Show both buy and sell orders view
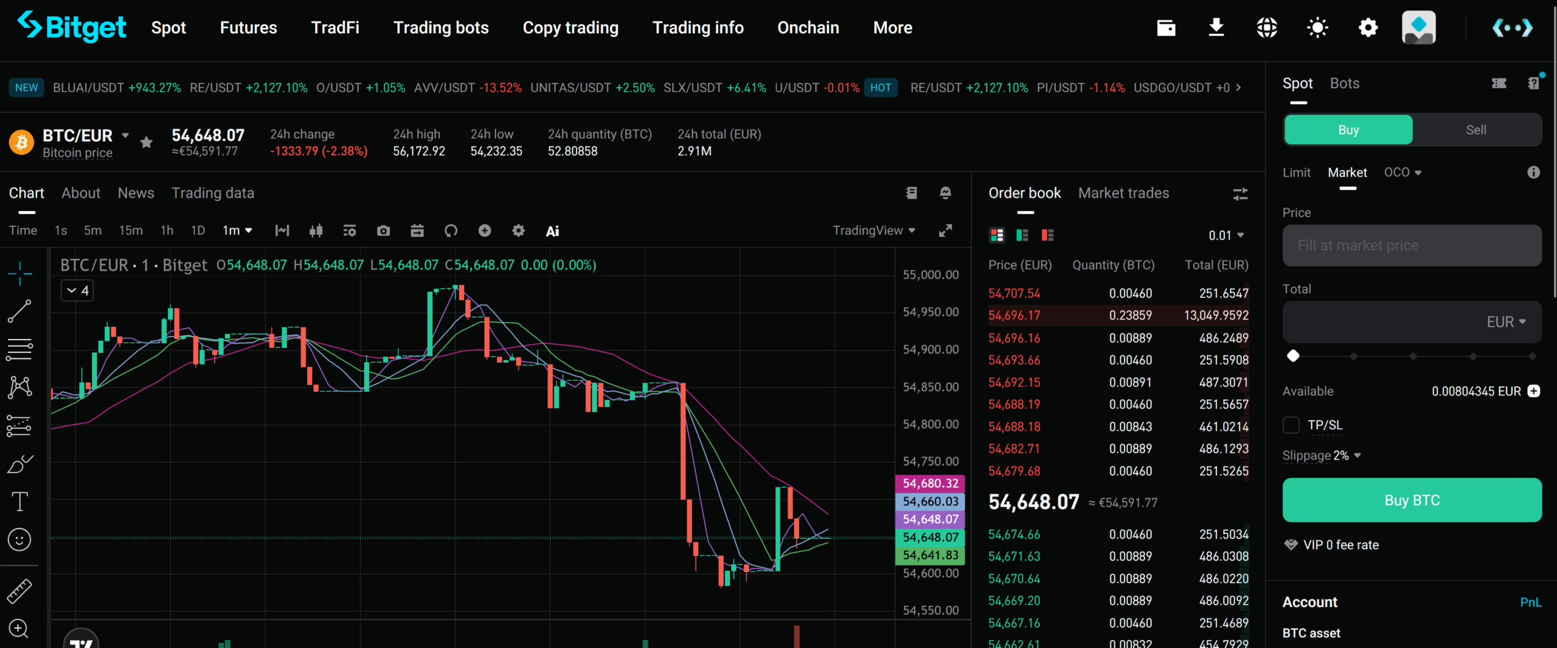 [997, 235]
